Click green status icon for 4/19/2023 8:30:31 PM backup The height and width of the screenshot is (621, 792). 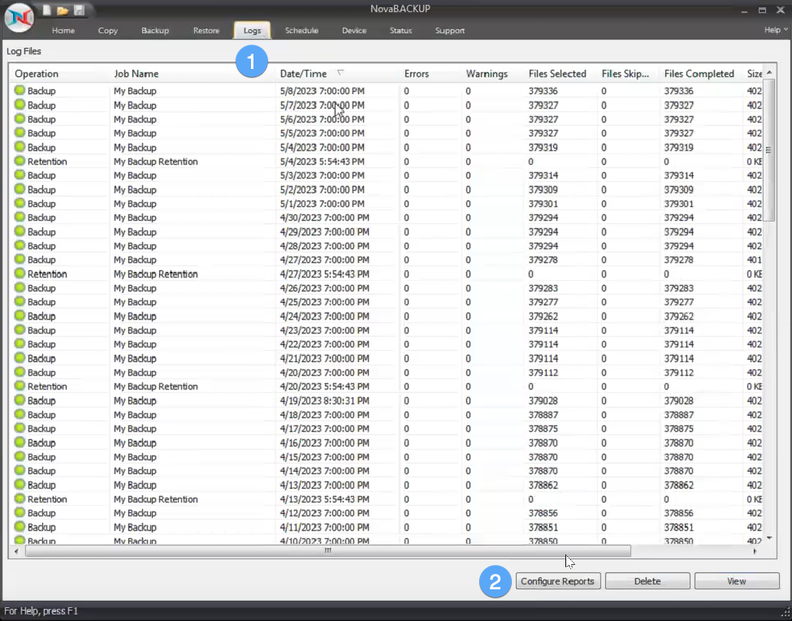[x=19, y=400]
